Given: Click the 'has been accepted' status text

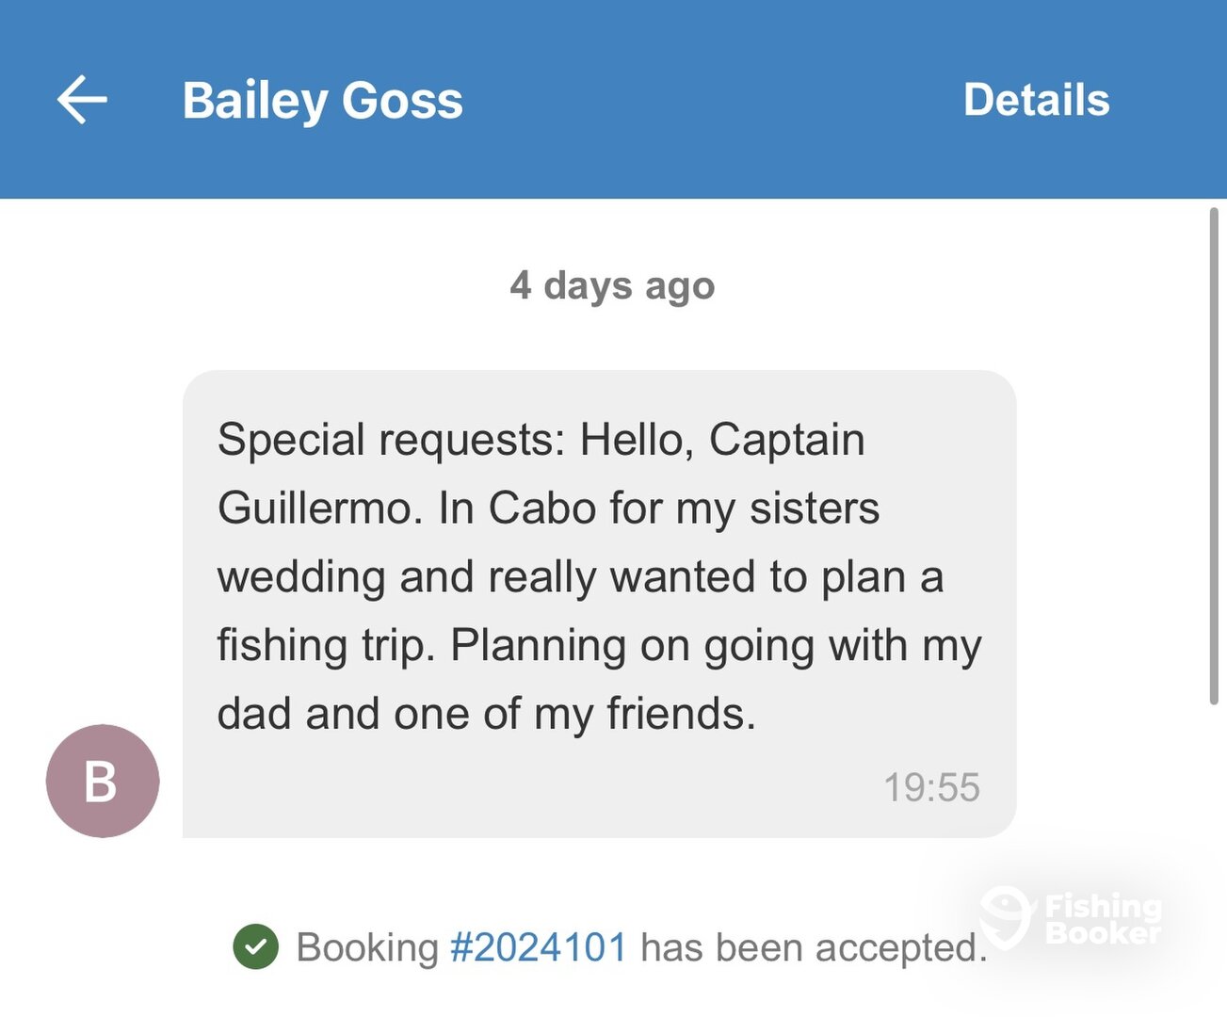Looking at the screenshot, I should coord(812,946).
